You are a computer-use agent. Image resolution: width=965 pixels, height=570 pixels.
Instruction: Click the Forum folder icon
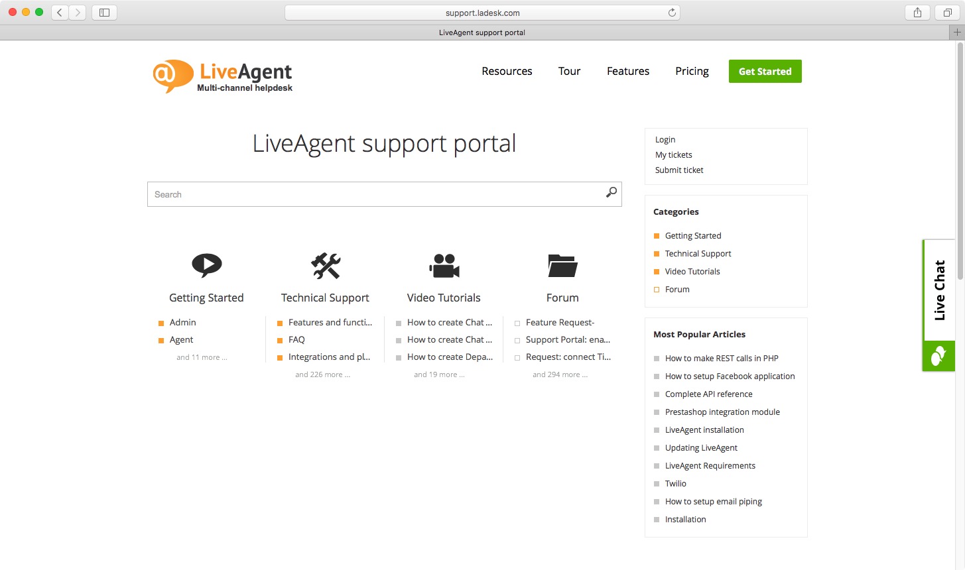[x=562, y=265]
